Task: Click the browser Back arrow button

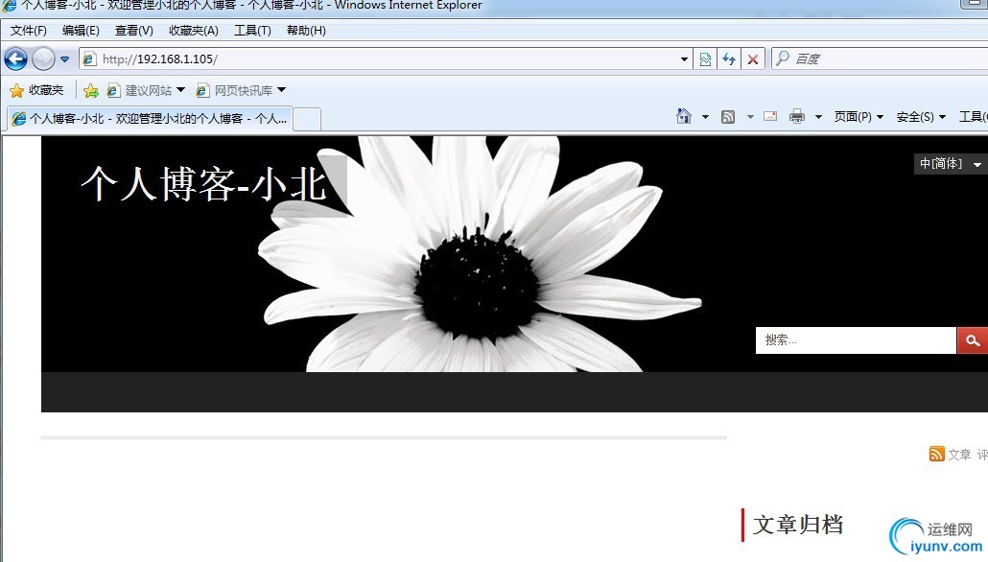Action: [x=15, y=59]
